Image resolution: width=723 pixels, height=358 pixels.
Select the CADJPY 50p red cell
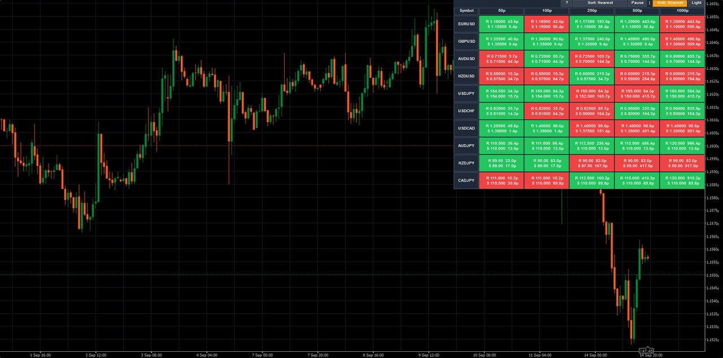click(502, 180)
